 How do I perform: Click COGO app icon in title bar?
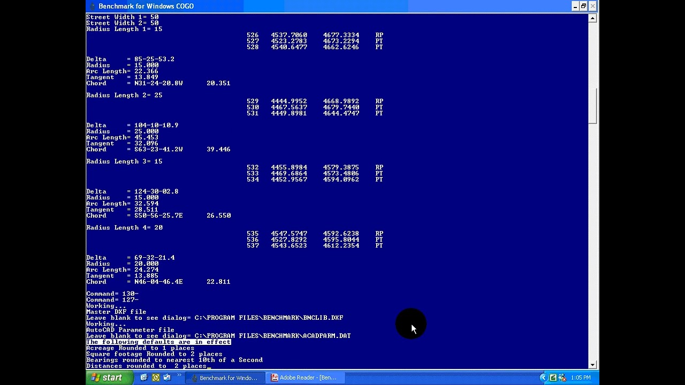click(92, 6)
